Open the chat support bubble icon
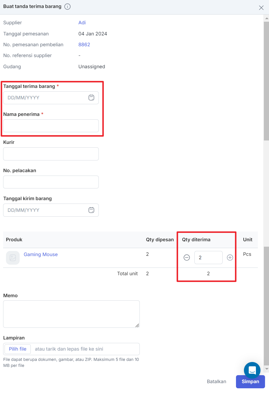This screenshot has width=269, height=394. [252, 370]
